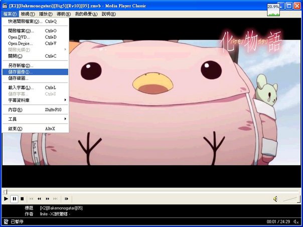Expand the 工具 submenu
This screenshot has height=227, width=303.
[35, 119]
